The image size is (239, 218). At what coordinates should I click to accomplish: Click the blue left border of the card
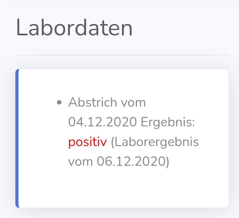(17, 138)
